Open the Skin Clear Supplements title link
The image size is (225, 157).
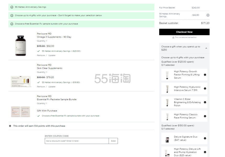[50, 68]
